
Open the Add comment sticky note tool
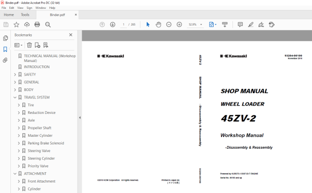click(x=240, y=24)
